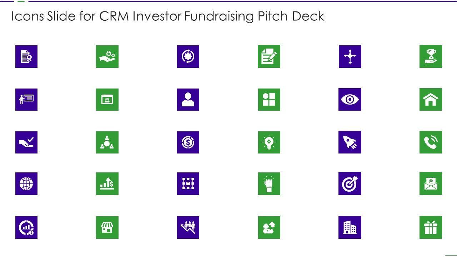Select the note with pencil icon
457x257 pixels.
click(x=269, y=56)
